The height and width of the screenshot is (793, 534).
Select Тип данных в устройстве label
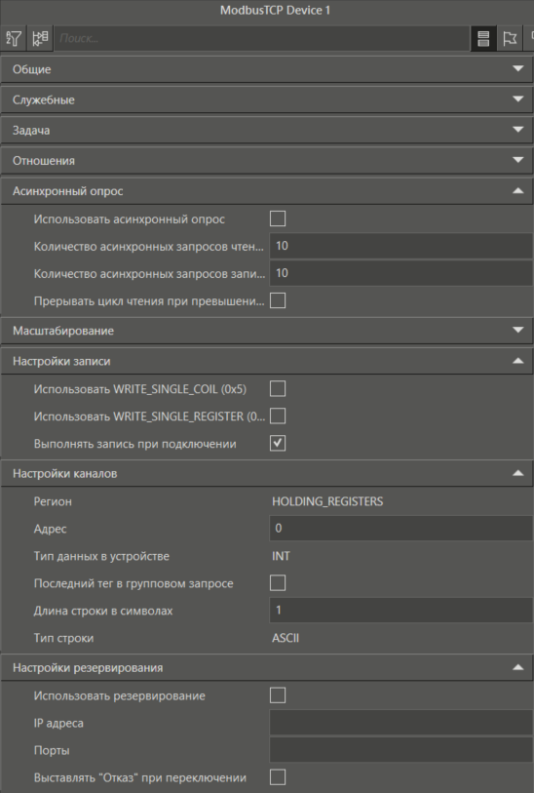[x=101, y=556]
